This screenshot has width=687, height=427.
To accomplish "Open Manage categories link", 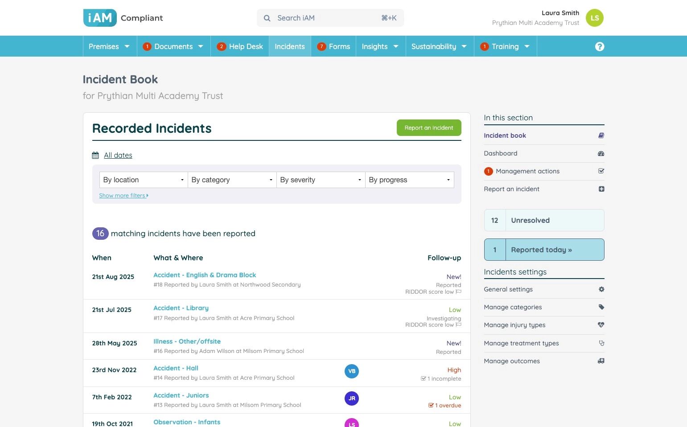I will point(513,307).
